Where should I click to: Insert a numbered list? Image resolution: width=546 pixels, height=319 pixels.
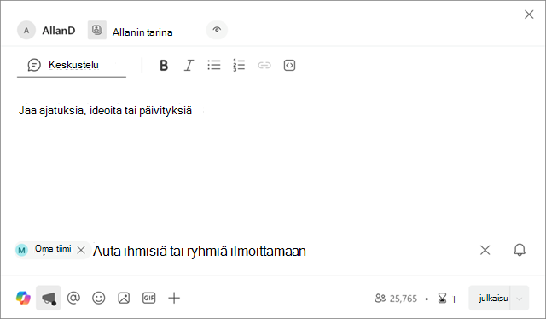[239, 65]
